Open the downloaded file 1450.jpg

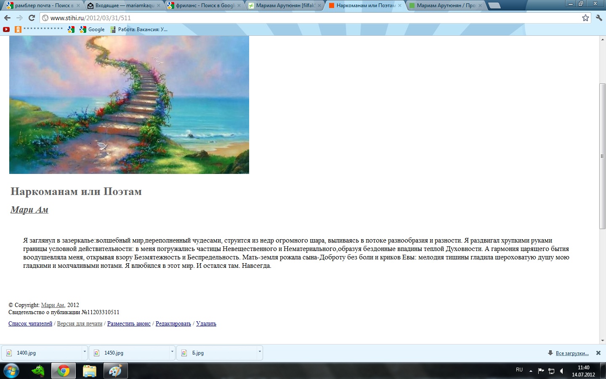[130, 353]
